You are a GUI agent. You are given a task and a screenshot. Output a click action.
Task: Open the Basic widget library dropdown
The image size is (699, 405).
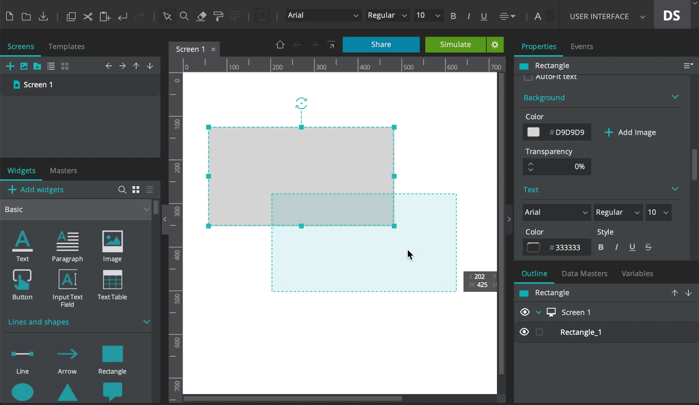pyautogui.click(x=76, y=209)
